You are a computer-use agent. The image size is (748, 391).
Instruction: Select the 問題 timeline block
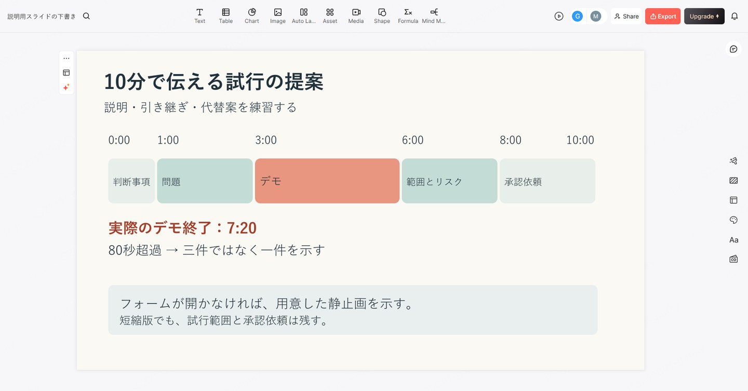click(x=205, y=181)
